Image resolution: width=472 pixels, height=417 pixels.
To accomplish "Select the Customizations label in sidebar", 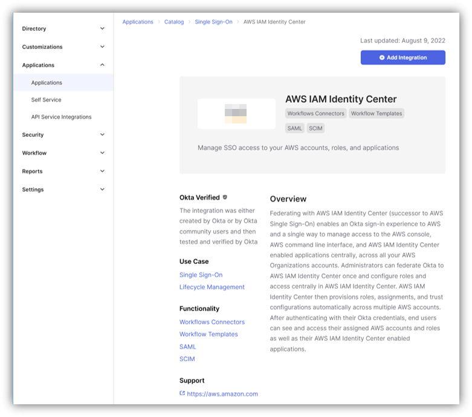I will click(42, 47).
